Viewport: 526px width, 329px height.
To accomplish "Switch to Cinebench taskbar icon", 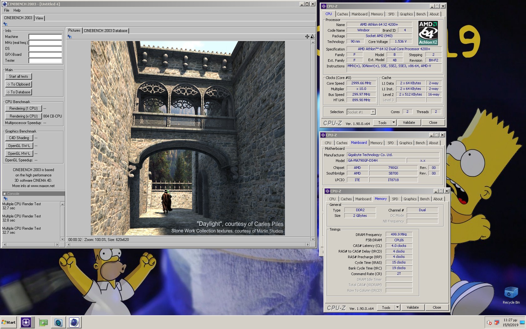I will click(x=74, y=322).
